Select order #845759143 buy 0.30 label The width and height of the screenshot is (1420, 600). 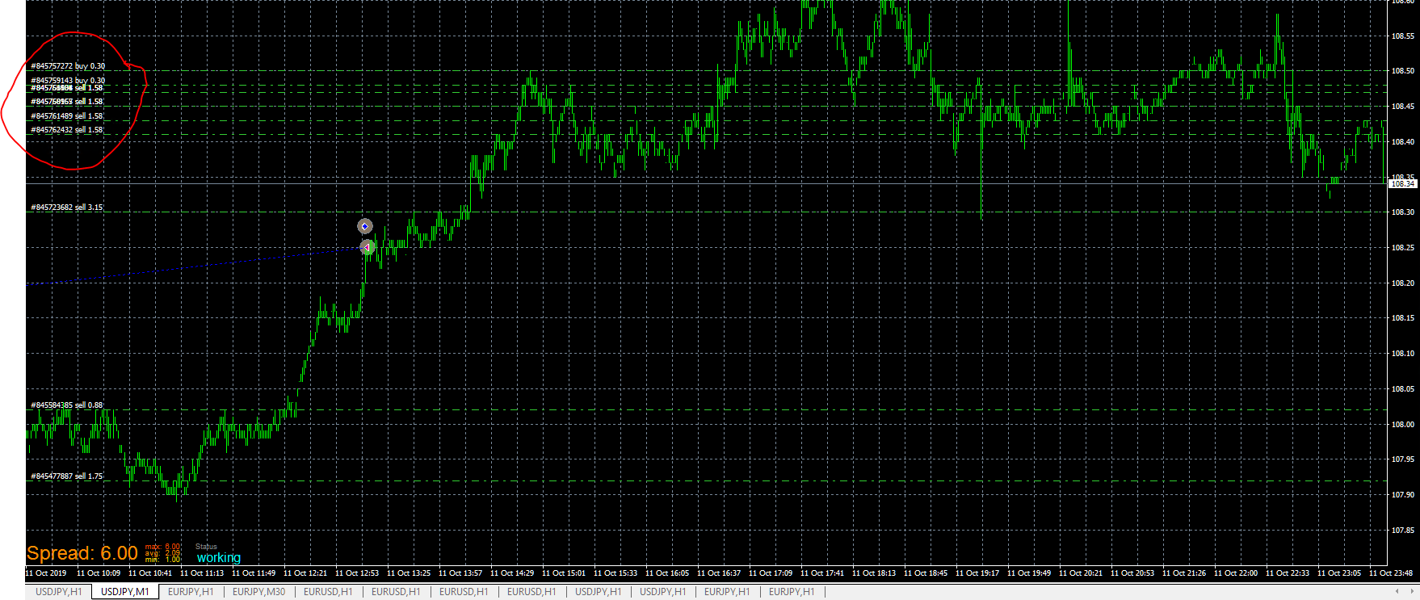pyautogui.click(x=68, y=80)
